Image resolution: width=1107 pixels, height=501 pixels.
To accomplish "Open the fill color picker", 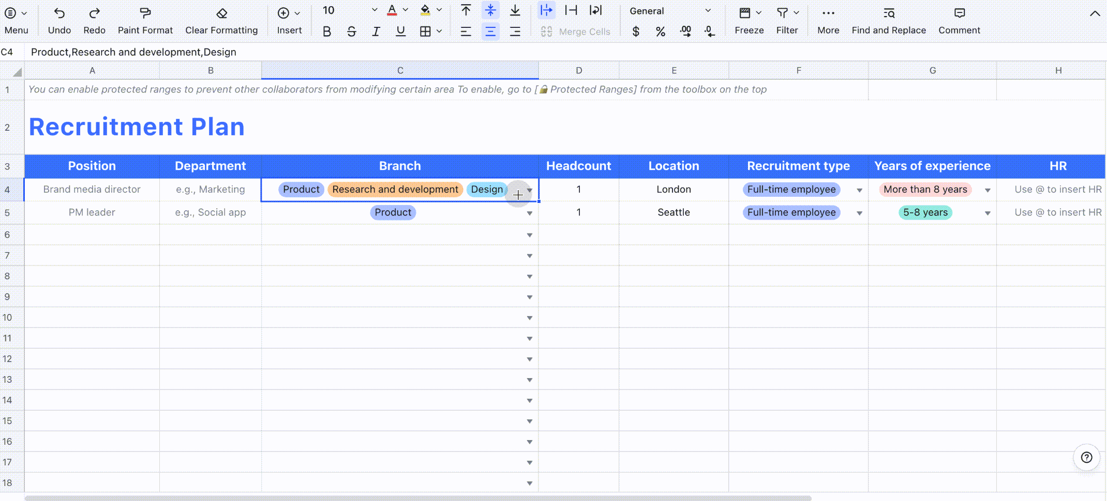I will coord(439,10).
